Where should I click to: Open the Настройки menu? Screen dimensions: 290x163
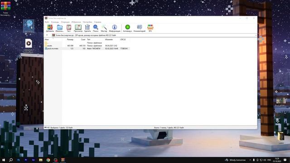pyautogui.click(x=87, y=22)
